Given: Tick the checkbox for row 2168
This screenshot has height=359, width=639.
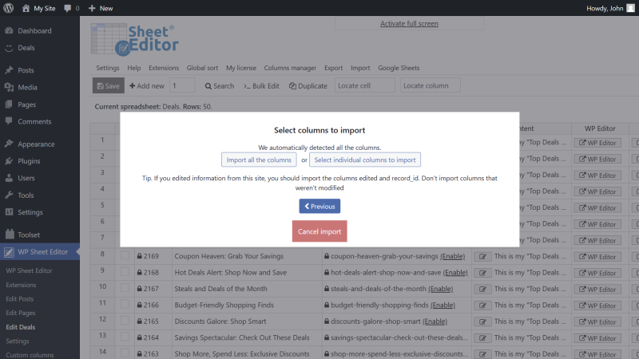Looking at the screenshot, I should 125,271.
